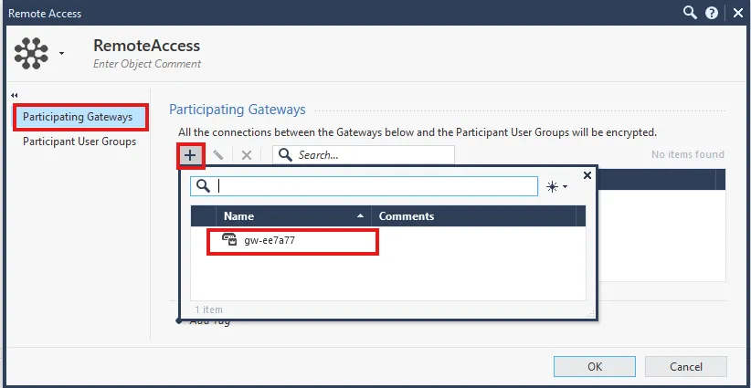Click the gateway list Search field
This screenshot has width=751, height=388.
(x=364, y=155)
